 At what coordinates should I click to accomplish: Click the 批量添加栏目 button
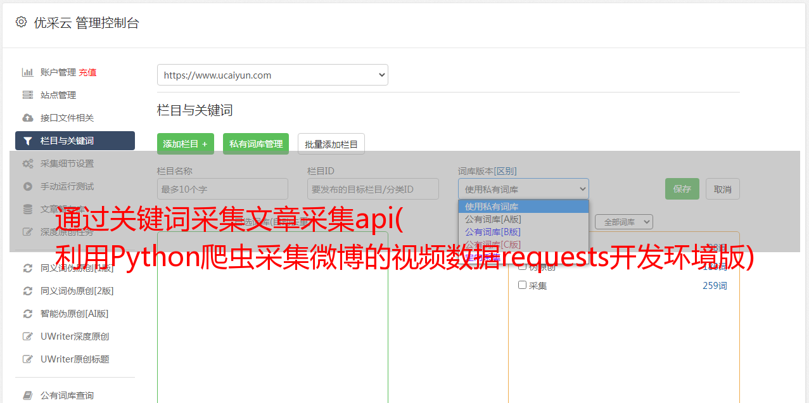pyautogui.click(x=331, y=144)
